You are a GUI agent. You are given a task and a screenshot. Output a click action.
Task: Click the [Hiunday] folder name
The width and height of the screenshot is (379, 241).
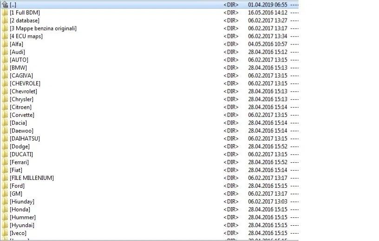point(22,202)
